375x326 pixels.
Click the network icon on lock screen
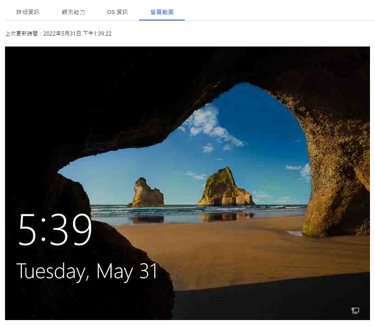click(x=355, y=310)
